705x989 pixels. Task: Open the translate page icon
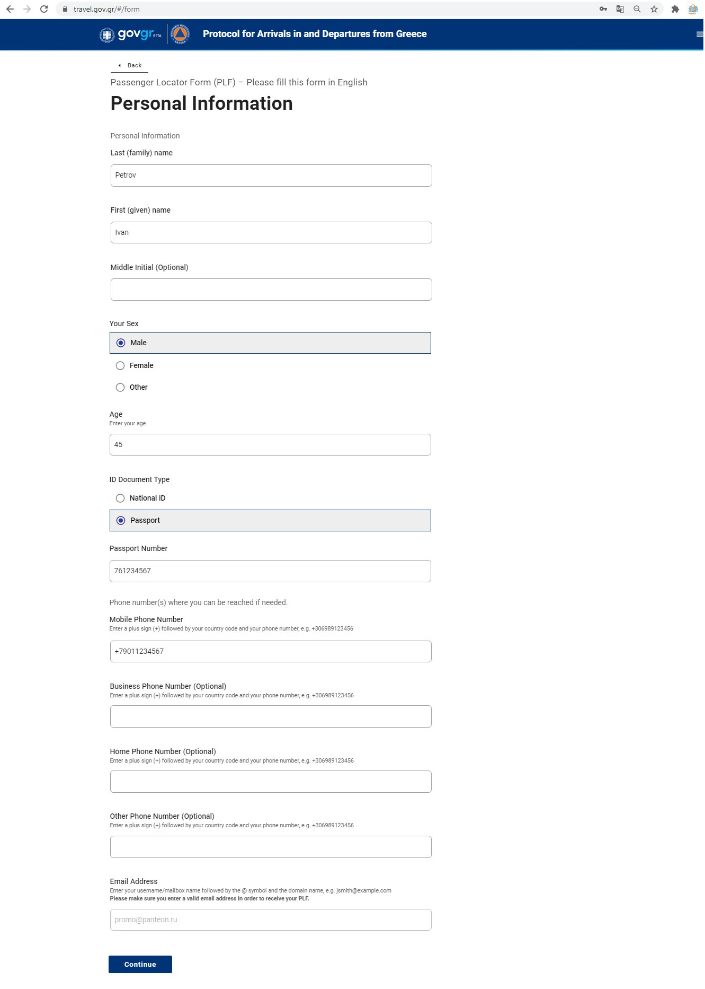[620, 9]
